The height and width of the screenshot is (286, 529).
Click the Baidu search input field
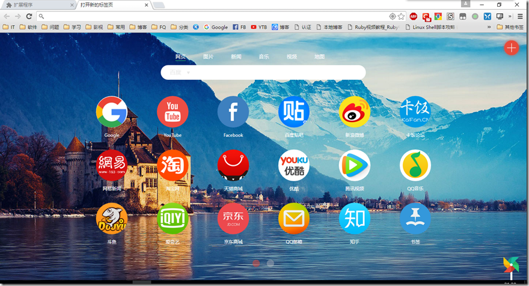(x=263, y=73)
